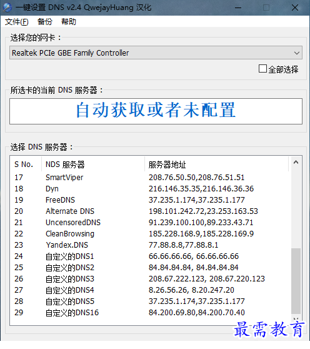310x349 pixels.
Task: Click address 77.88.8.8,77.88.8.1
Action: coord(184,245)
